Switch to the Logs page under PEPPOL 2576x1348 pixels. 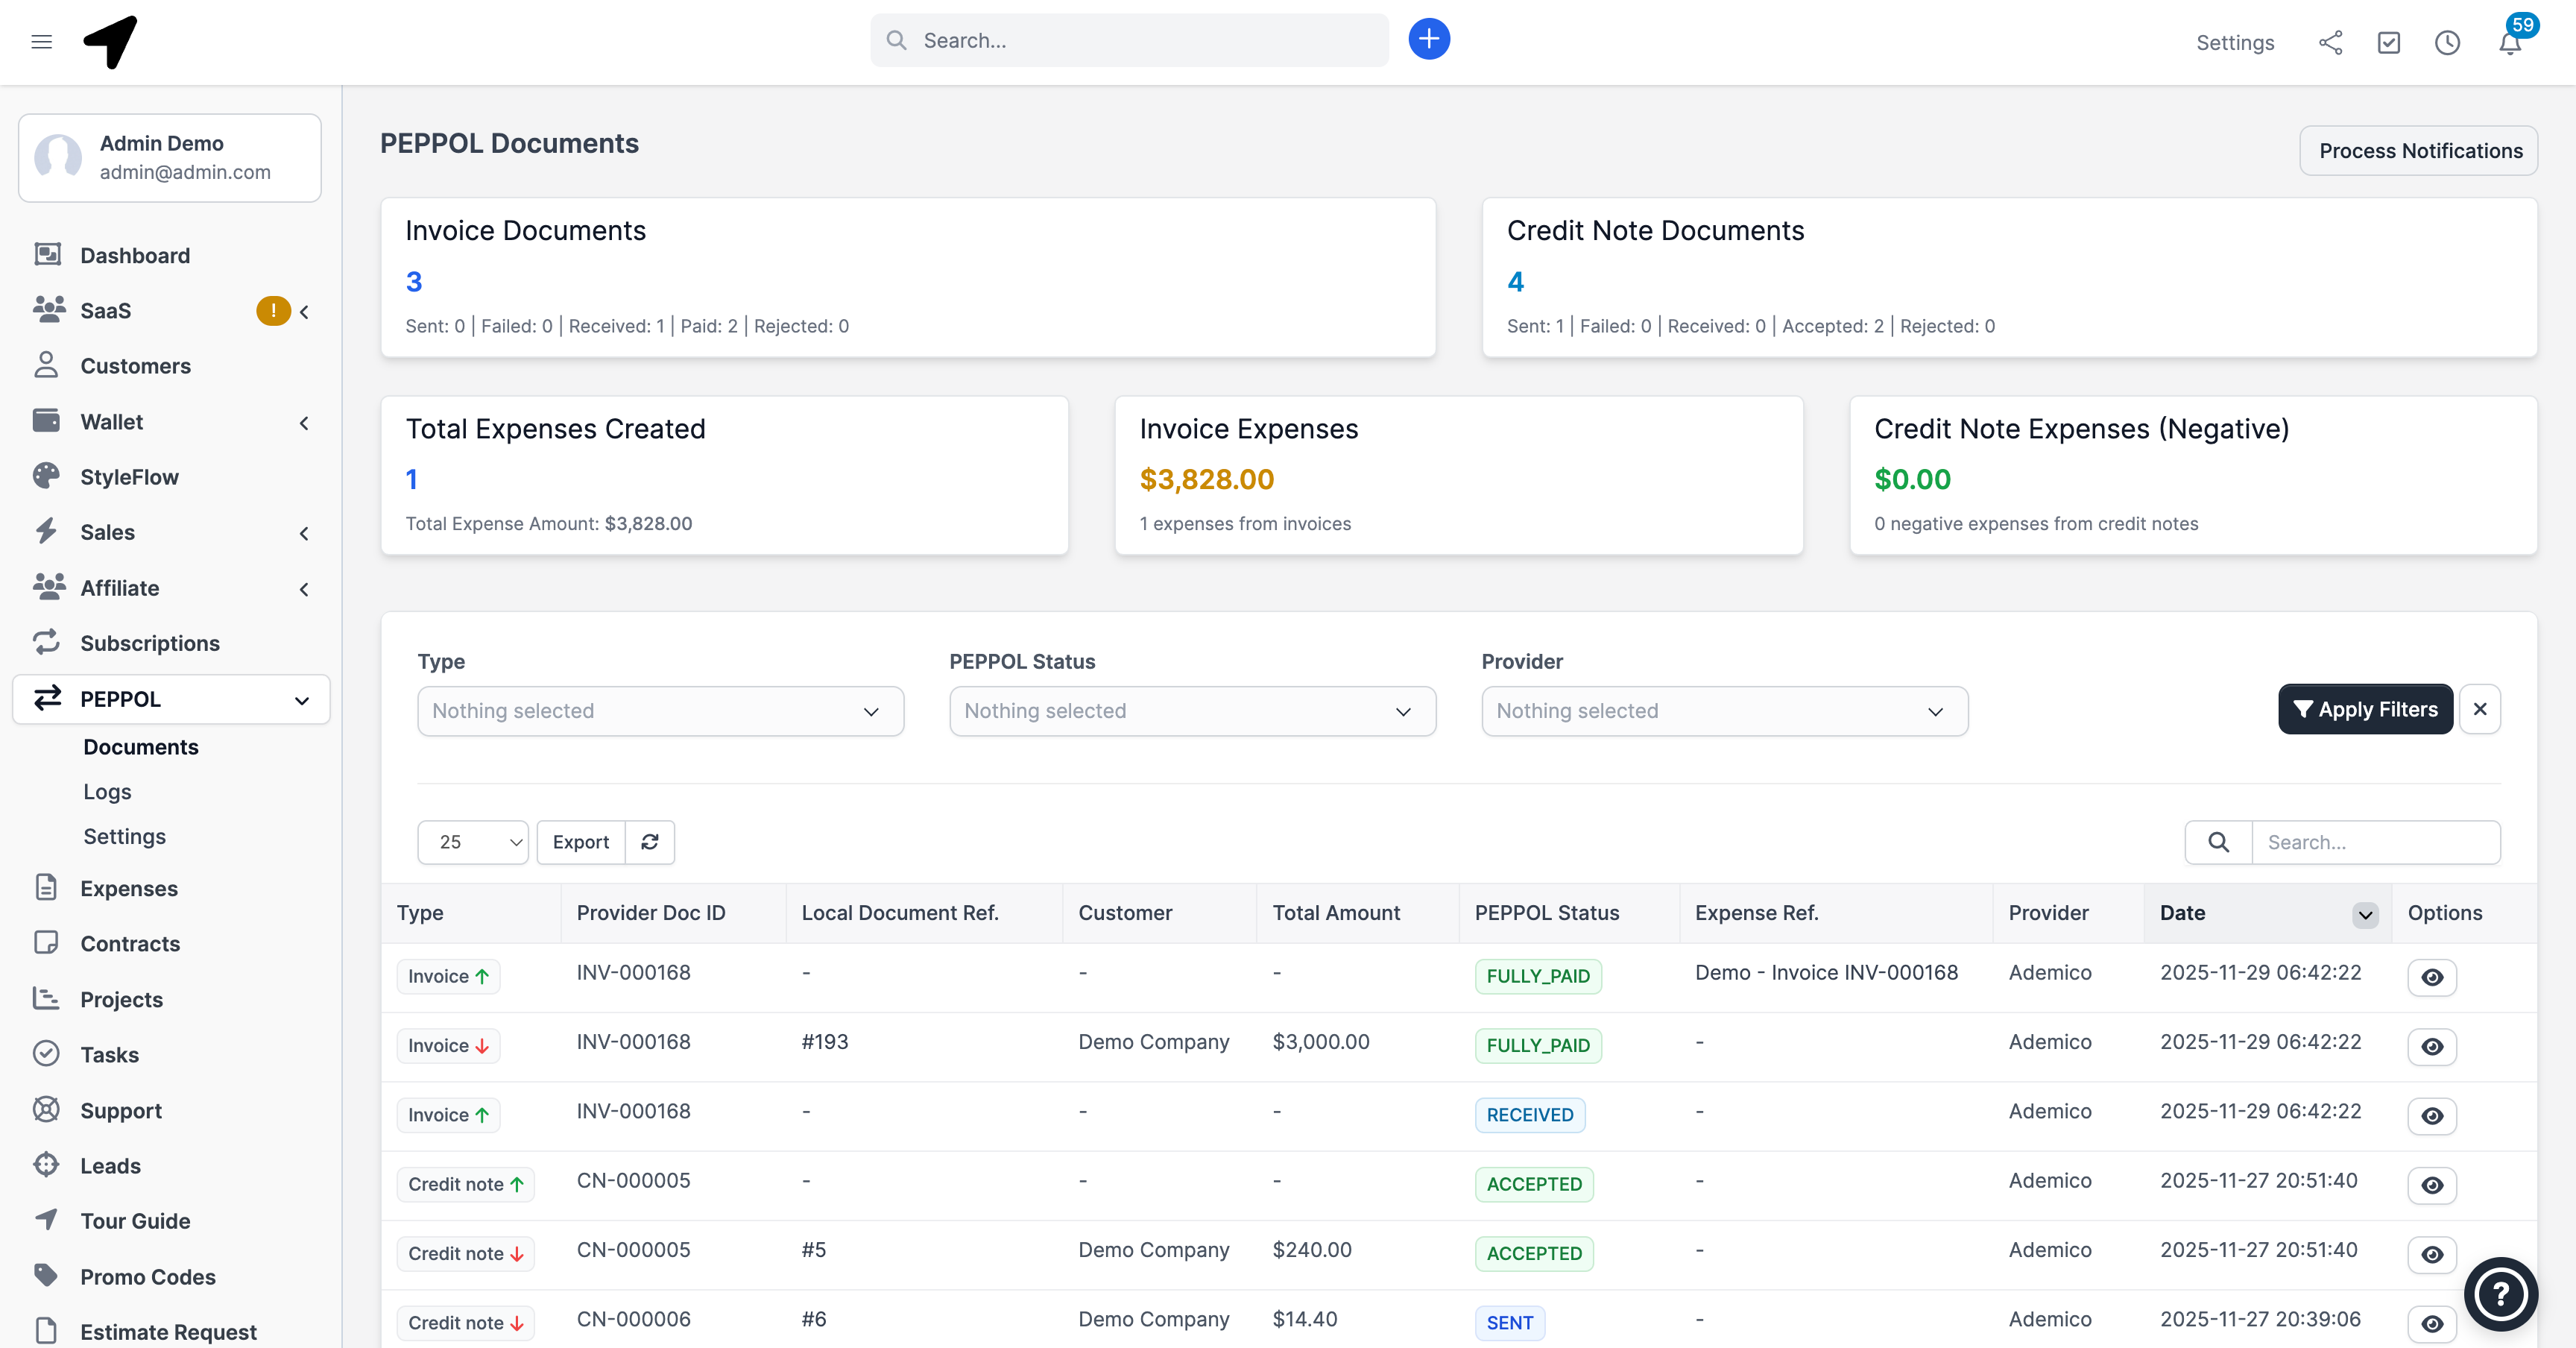(x=107, y=791)
